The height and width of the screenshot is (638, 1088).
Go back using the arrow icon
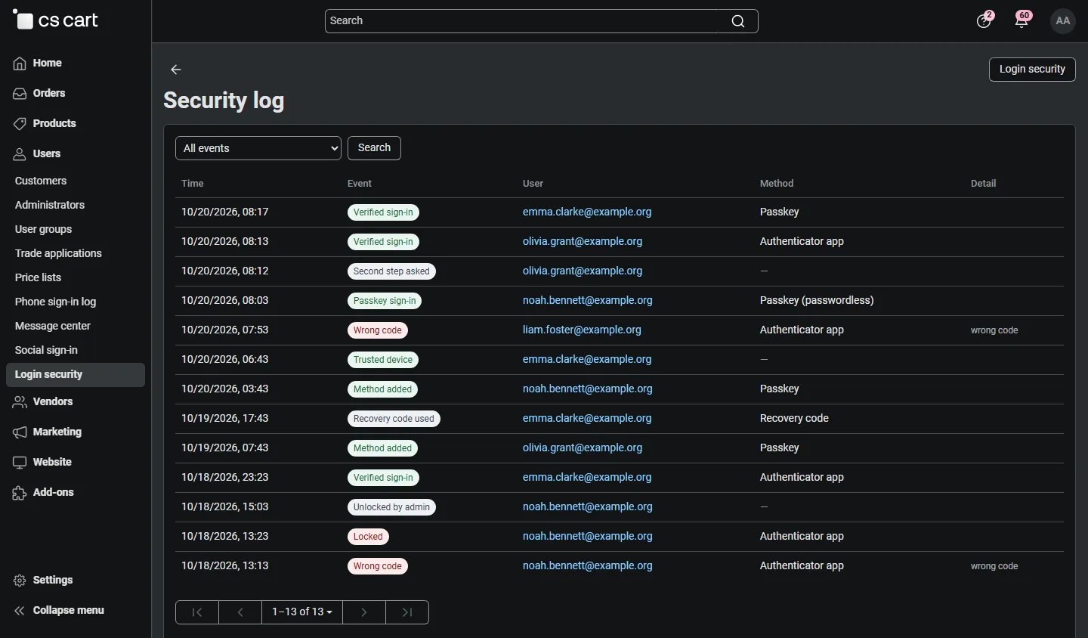coord(176,70)
